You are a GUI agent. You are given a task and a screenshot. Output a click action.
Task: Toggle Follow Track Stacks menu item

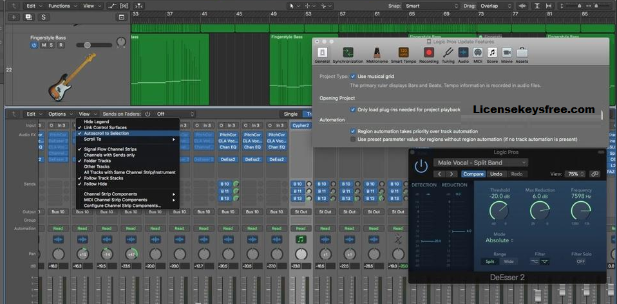pos(128,178)
